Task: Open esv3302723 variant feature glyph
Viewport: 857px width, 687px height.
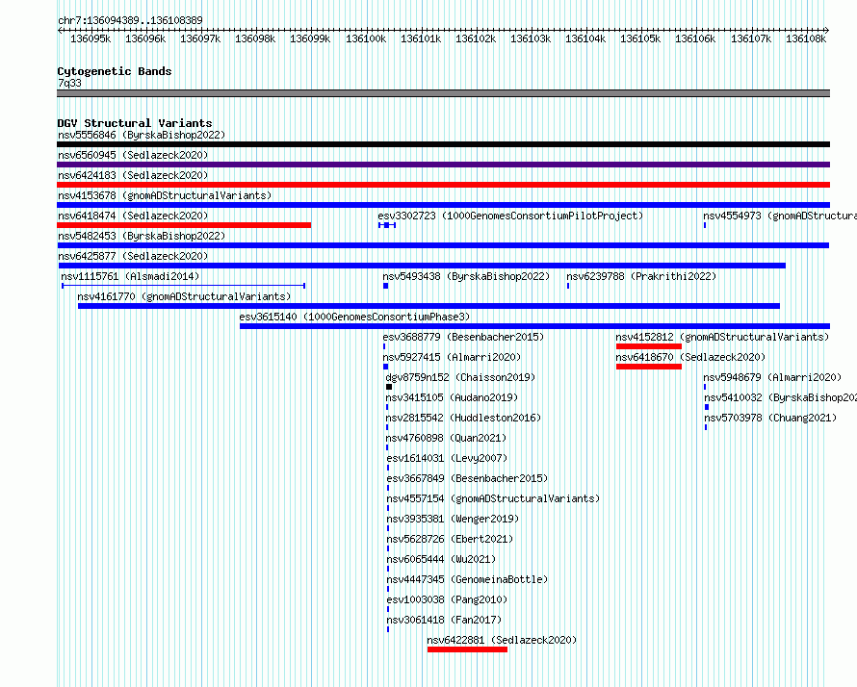Action: point(387,225)
